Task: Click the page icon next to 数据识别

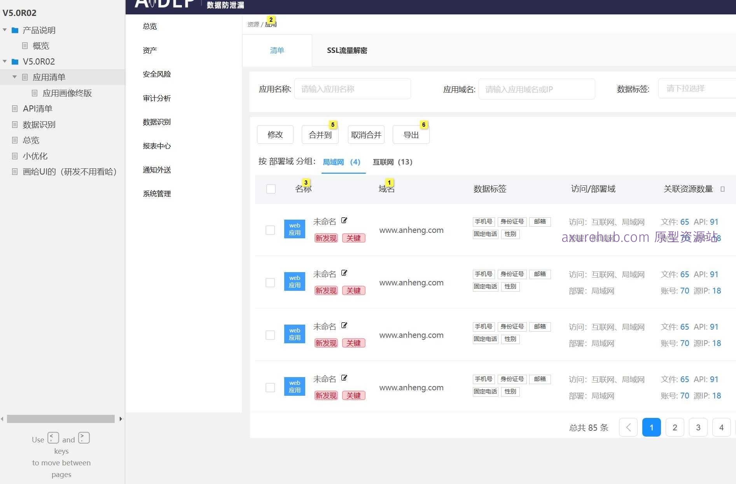Action: (x=15, y=124)
